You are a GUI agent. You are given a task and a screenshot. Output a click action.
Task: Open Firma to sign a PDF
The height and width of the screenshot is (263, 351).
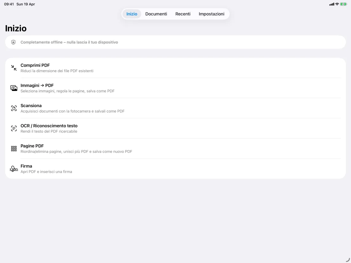[x=175, y=169]
